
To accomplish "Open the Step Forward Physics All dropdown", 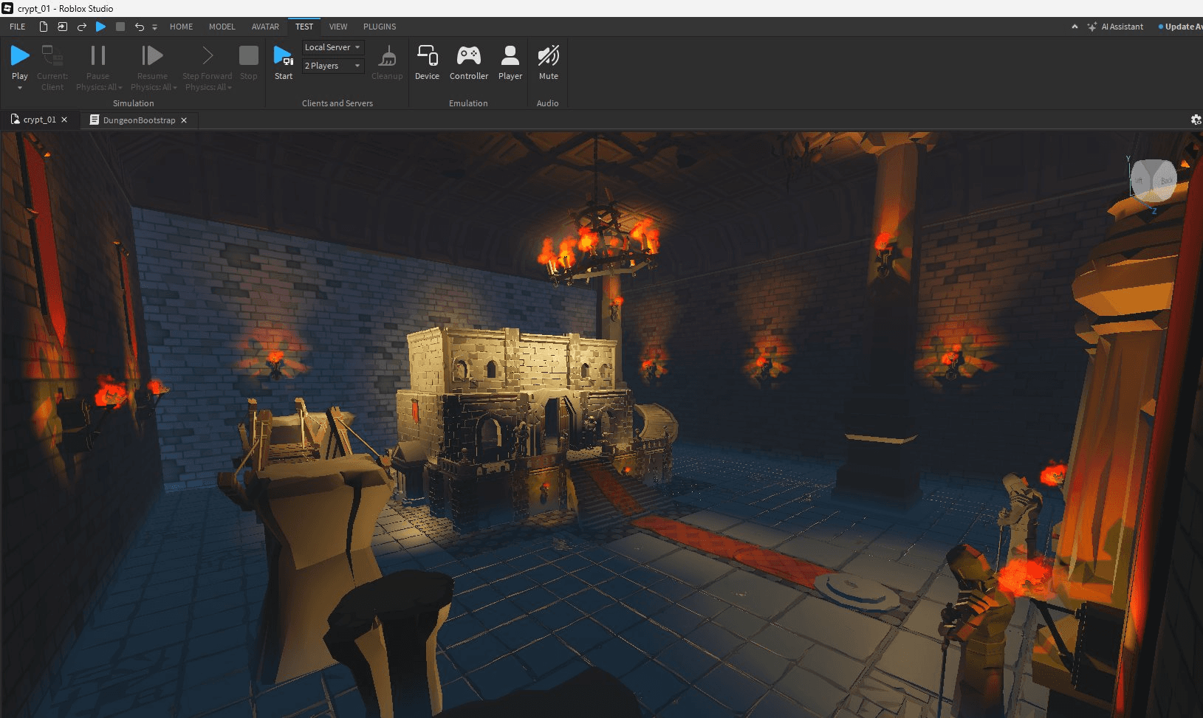I will (230, 88).
